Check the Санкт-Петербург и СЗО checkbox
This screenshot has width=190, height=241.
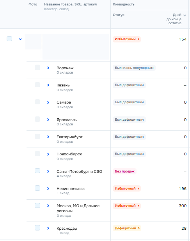37,171
